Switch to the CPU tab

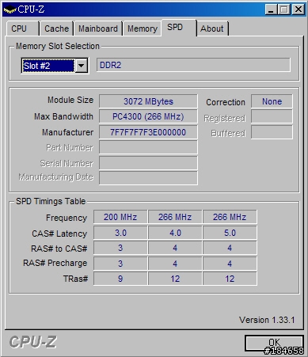point(22,28)
